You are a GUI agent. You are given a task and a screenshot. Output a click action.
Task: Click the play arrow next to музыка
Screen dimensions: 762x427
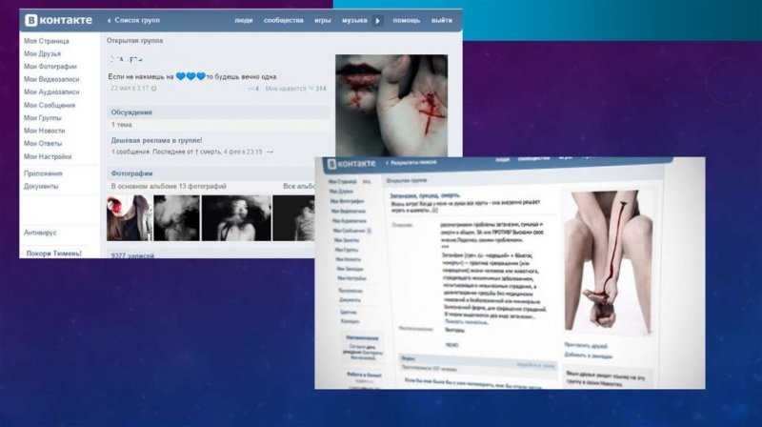click(377, 21)
